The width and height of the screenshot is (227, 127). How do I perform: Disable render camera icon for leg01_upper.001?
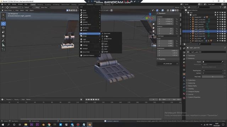click(225, 29)
